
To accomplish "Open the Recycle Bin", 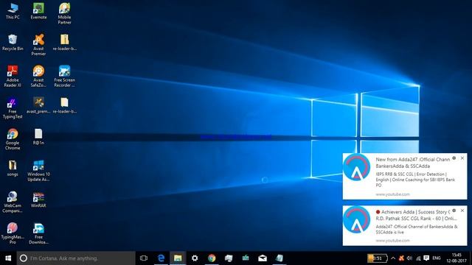I will point(13,43).
